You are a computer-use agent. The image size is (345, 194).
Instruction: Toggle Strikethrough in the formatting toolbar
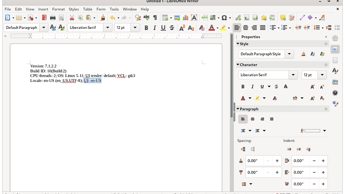point(172,28)
